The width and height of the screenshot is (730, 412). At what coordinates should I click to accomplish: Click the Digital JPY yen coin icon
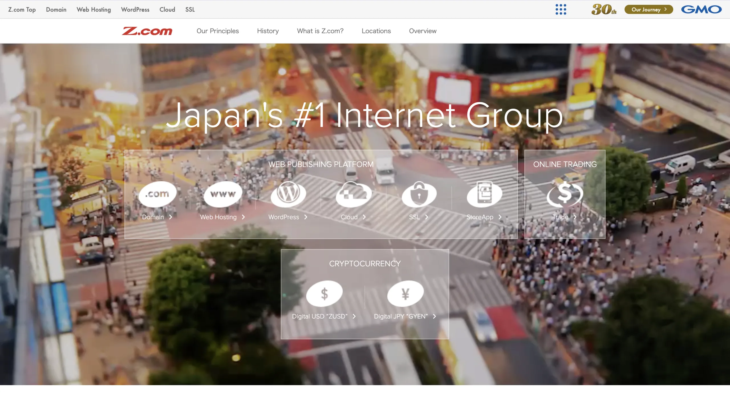[x=405, y=294]
